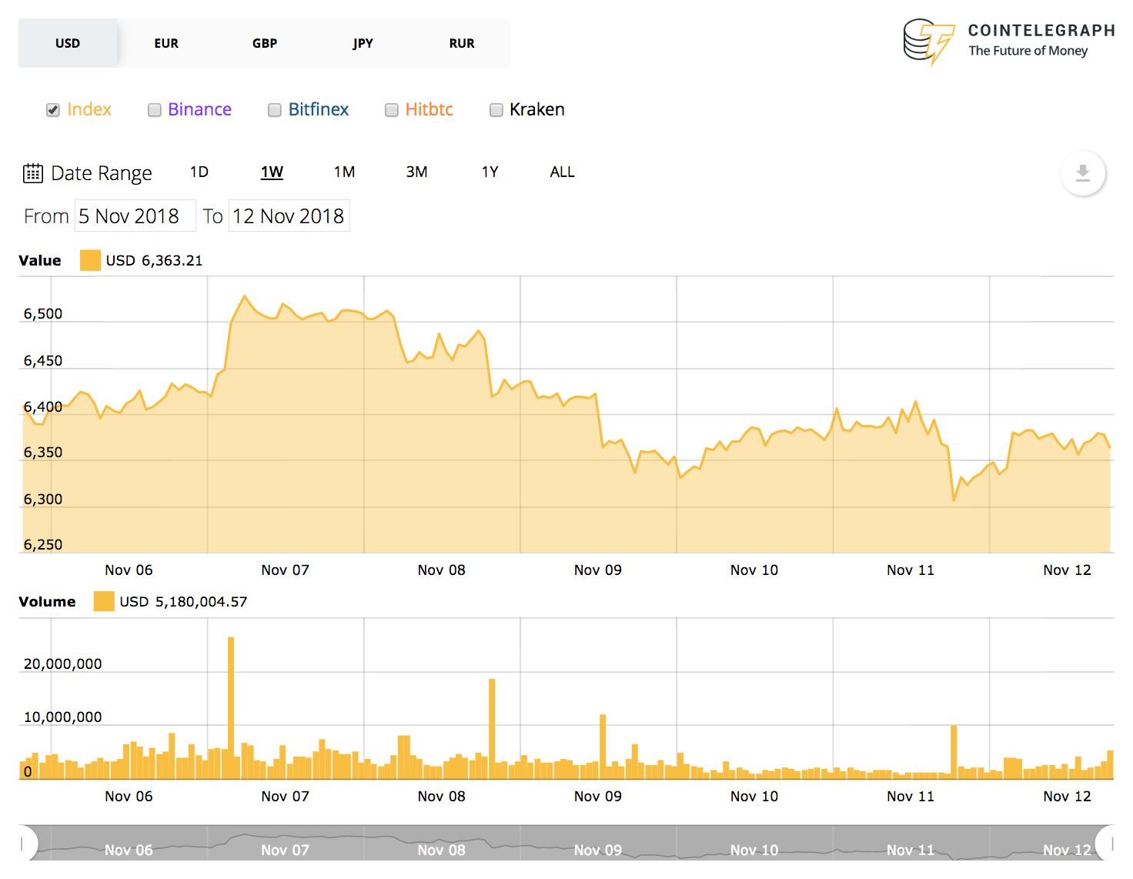Select the JPY currency tab

(363, 43)
